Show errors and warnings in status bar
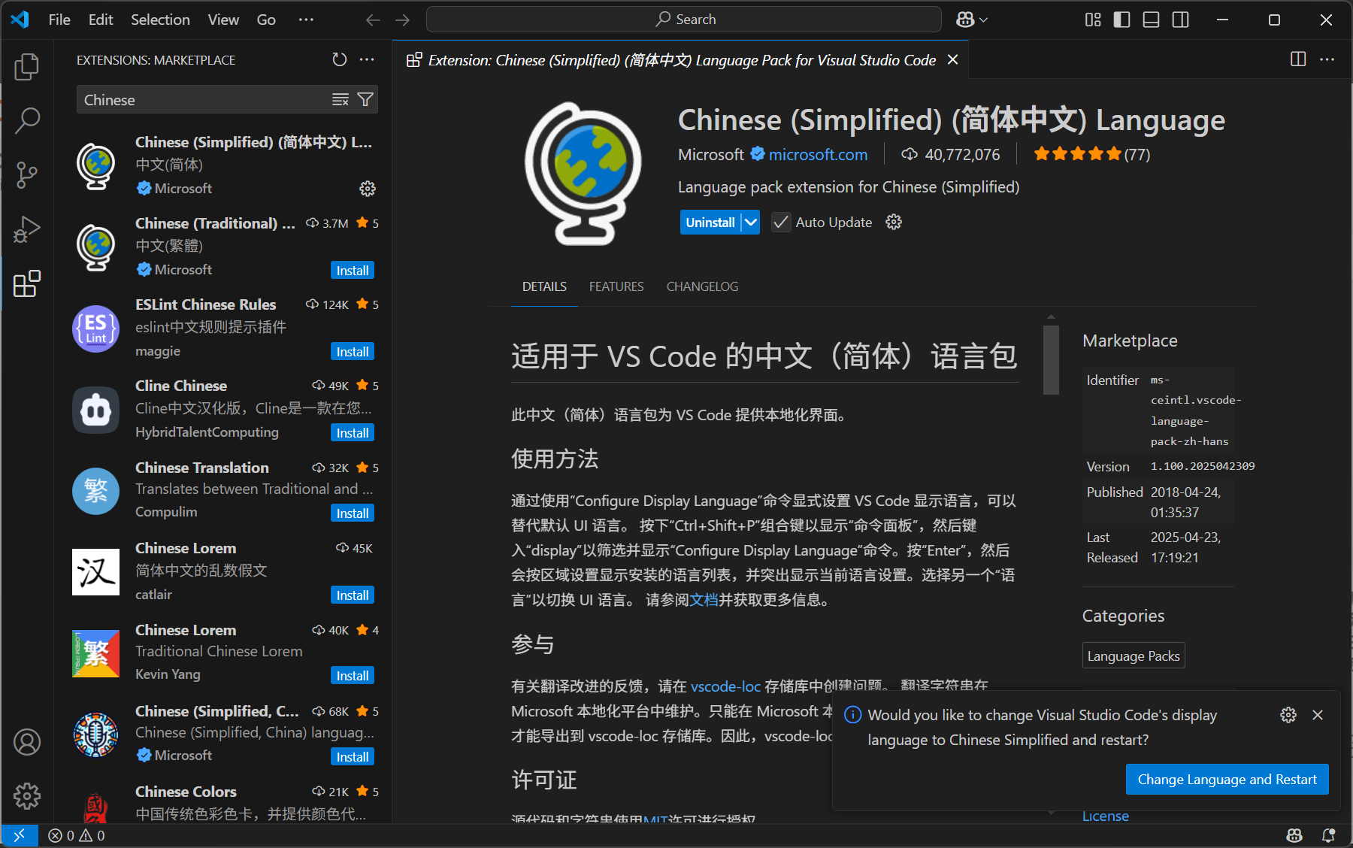 pyautogui.click(x=77, y=835)
